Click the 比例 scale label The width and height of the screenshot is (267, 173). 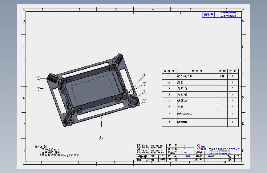152,156
